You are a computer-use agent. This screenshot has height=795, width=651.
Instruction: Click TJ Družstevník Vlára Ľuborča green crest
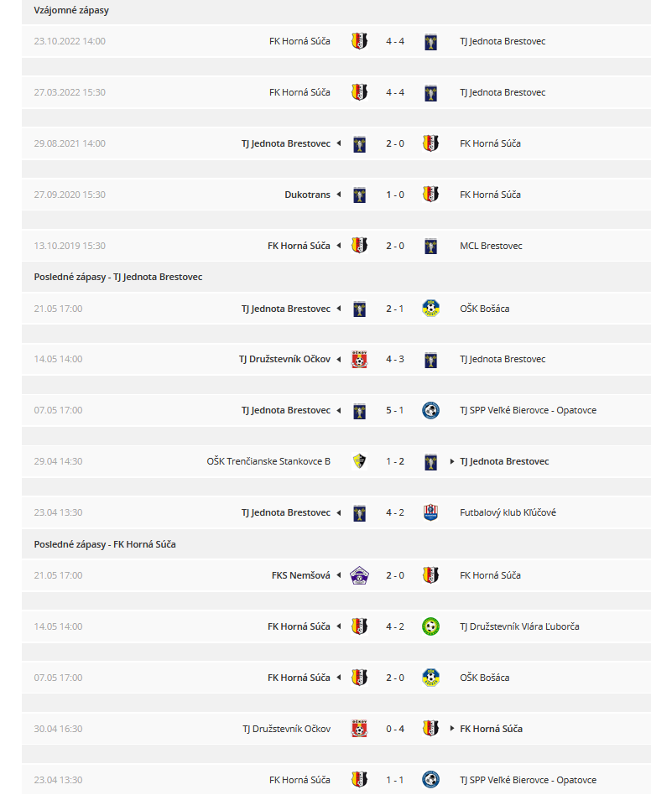(431, 626)
